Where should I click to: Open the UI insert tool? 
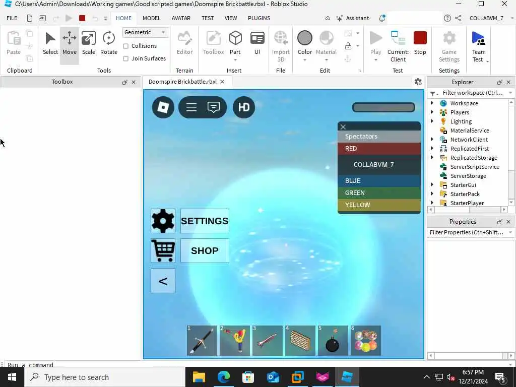point(257,44)
